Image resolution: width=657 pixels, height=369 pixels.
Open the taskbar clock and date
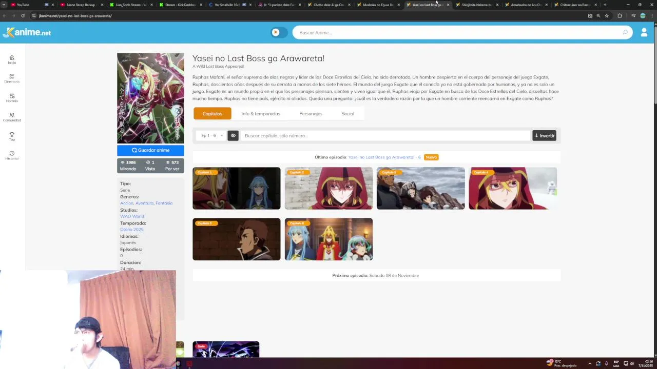click(646, 363)
